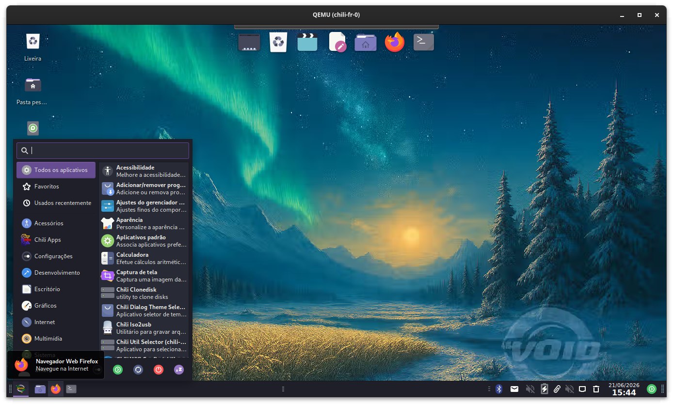Open the mail notification tray icon

[514, 389]
